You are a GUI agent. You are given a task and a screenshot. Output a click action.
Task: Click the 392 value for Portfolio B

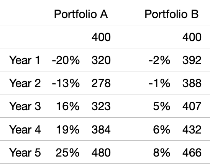coord(192,60)
